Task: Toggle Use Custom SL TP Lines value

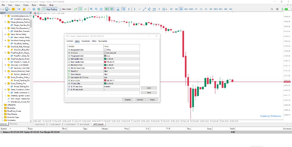Action: coord(121,77)
